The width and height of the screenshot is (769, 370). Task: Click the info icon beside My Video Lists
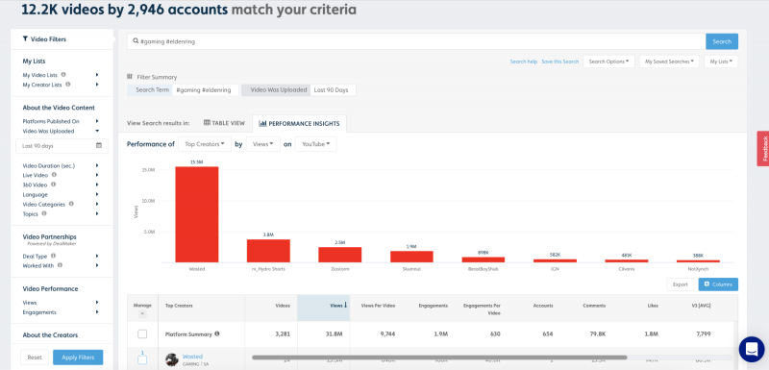click(63, 75)
